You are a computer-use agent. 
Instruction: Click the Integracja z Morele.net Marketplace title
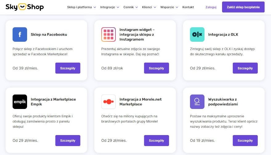coord(140,102)
